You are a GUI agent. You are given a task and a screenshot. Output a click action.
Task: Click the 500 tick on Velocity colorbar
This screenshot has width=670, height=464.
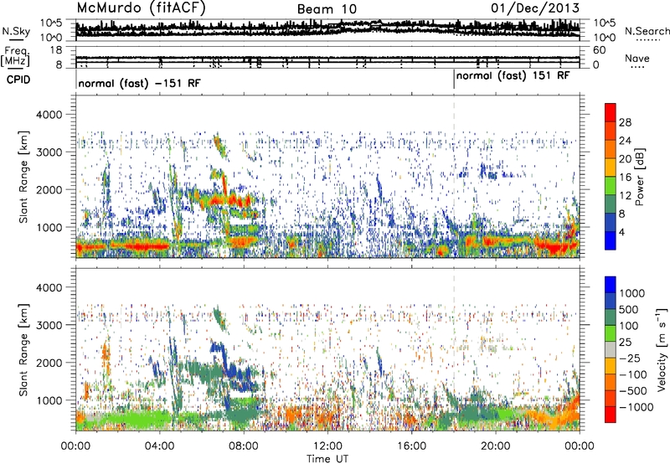click(628, 310)
